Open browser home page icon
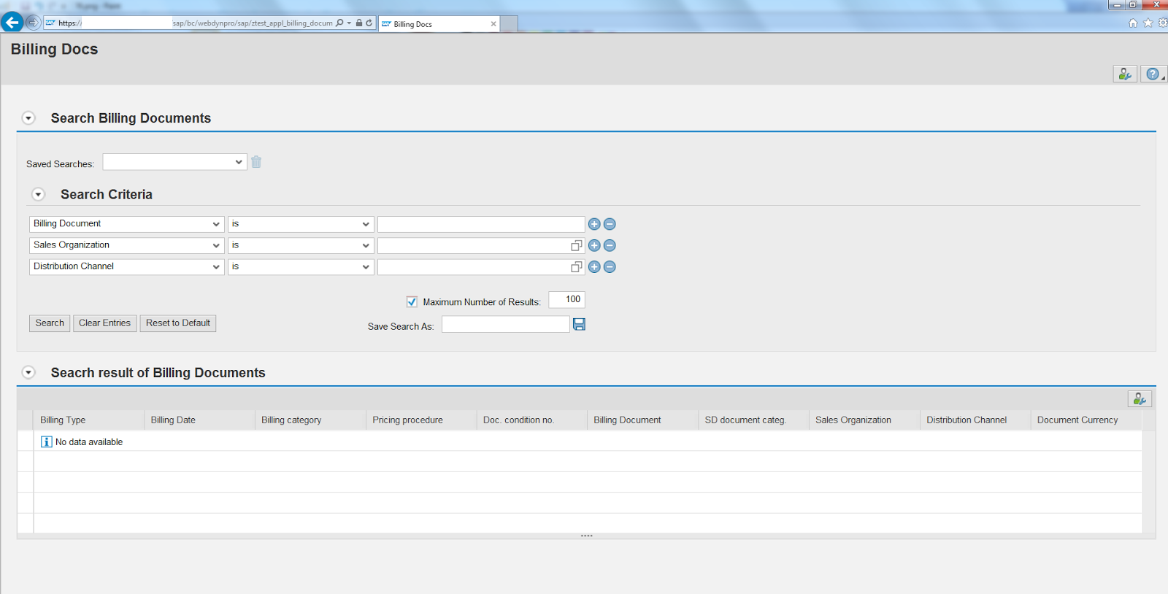 pos(1133,23)
